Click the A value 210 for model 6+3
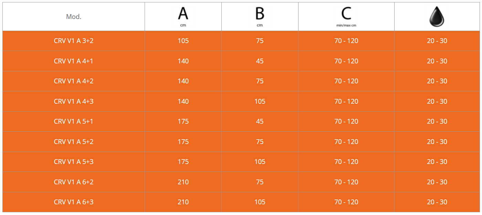The image size is (482, 215). click(183, 202)
